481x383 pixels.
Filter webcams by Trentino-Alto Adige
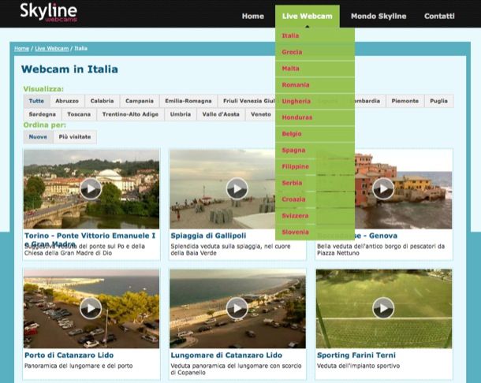pyautogui.click(x=130, y=114)
